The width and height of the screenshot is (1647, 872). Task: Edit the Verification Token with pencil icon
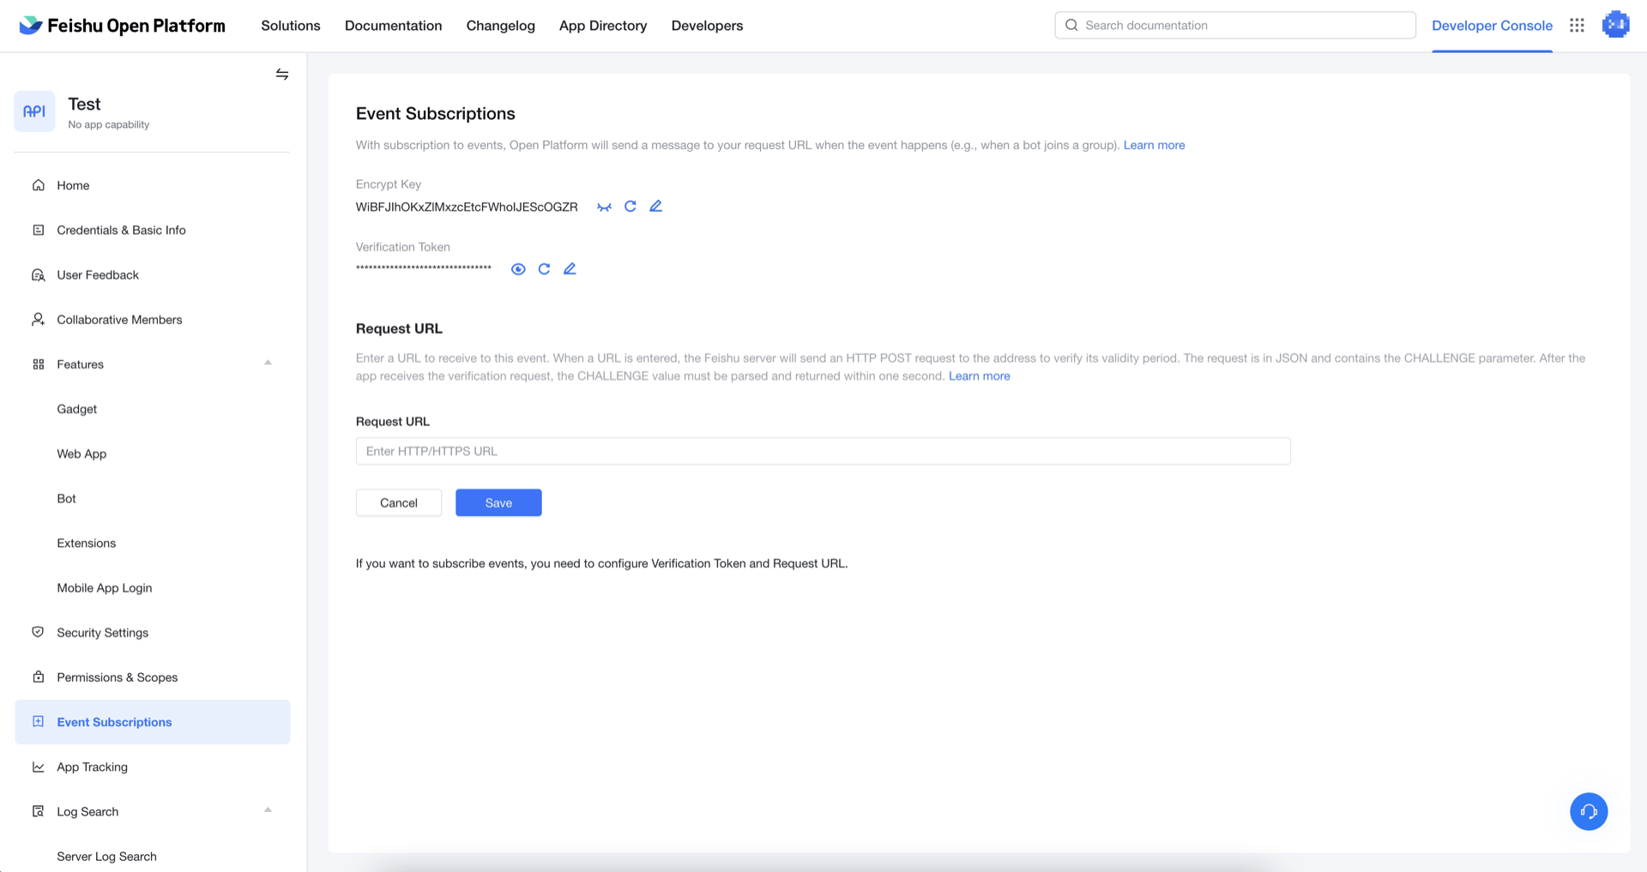[x=570, y=269]
